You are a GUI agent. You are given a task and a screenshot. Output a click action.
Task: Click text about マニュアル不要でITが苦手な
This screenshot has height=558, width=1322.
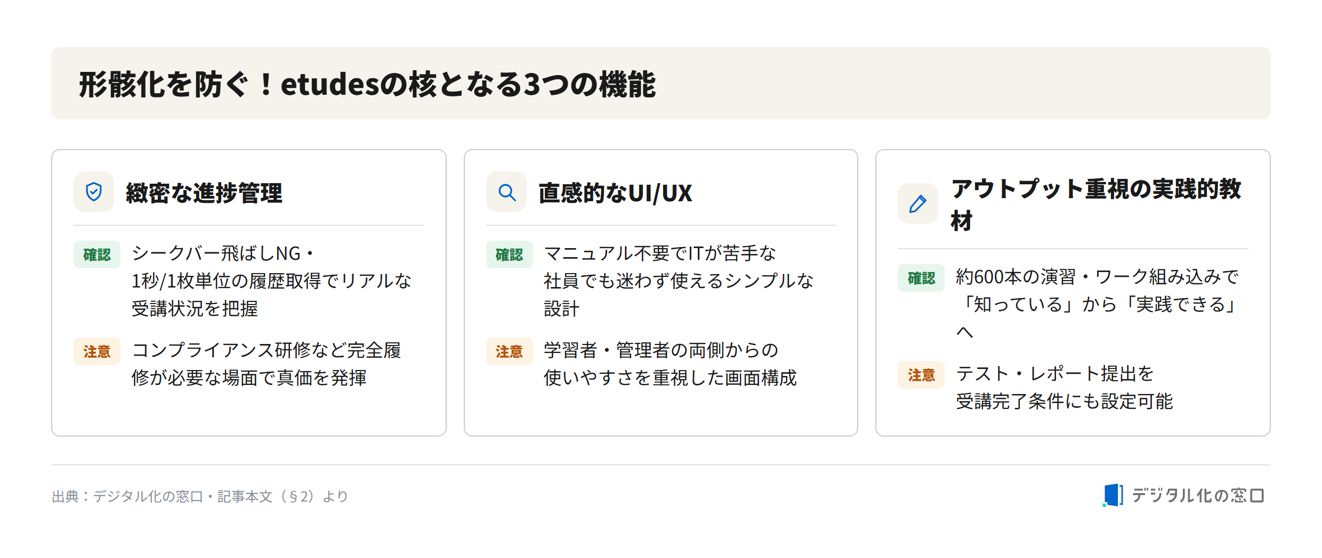coord(679,281)
